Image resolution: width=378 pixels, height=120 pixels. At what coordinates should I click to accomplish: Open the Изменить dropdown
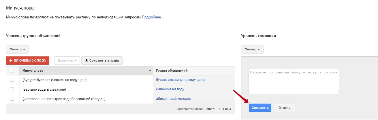pos(67,60)
